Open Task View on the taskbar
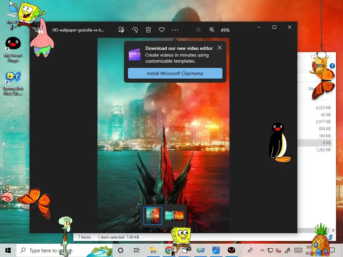 [x=137, y=250]
